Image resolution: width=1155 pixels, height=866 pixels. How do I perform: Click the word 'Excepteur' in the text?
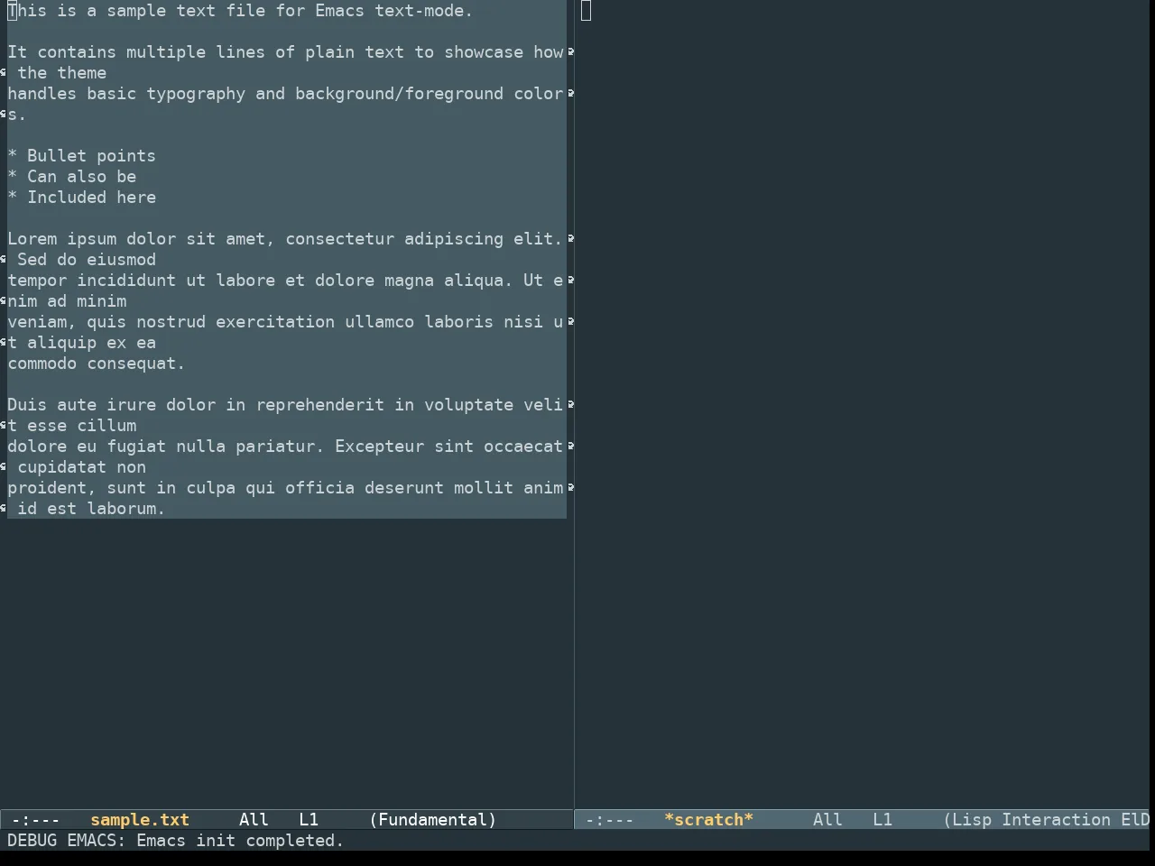(x=379, y=447)
